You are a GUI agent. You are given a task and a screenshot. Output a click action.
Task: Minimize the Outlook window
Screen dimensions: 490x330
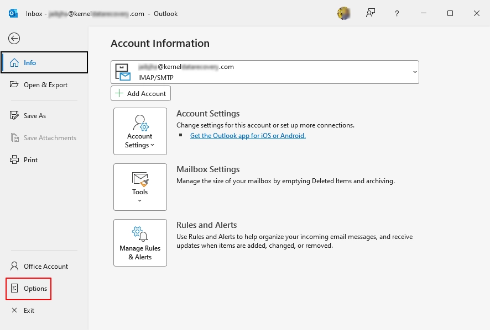coord(424,13)
